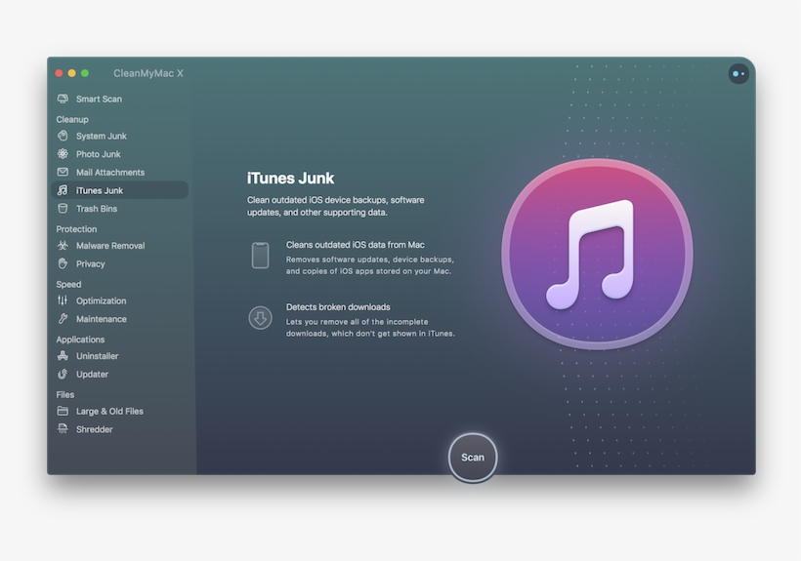Click the Photo Junk flower icon
The height and width of the screenshot is (561, 801).
[x=63, y=153]
